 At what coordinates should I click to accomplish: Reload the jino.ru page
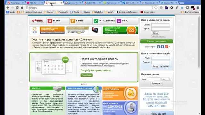coord(17,8)
